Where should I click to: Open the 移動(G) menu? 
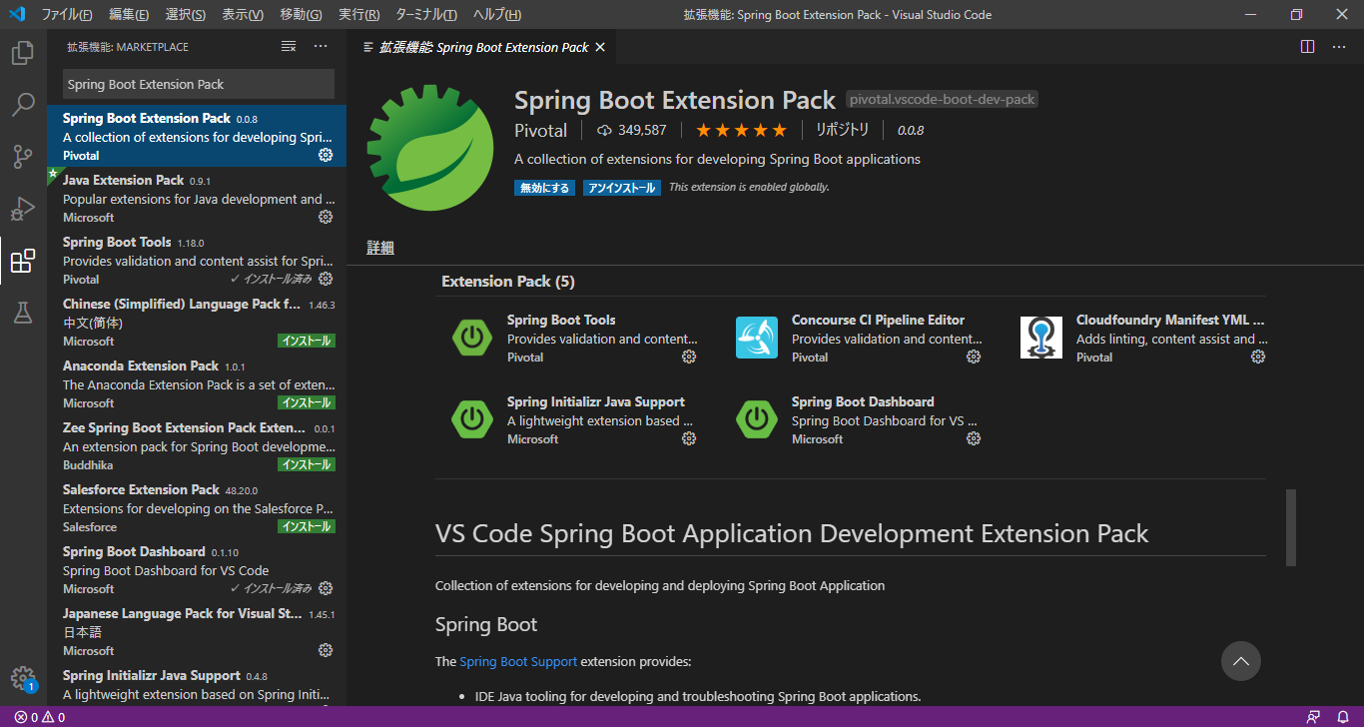coord(301,15)
